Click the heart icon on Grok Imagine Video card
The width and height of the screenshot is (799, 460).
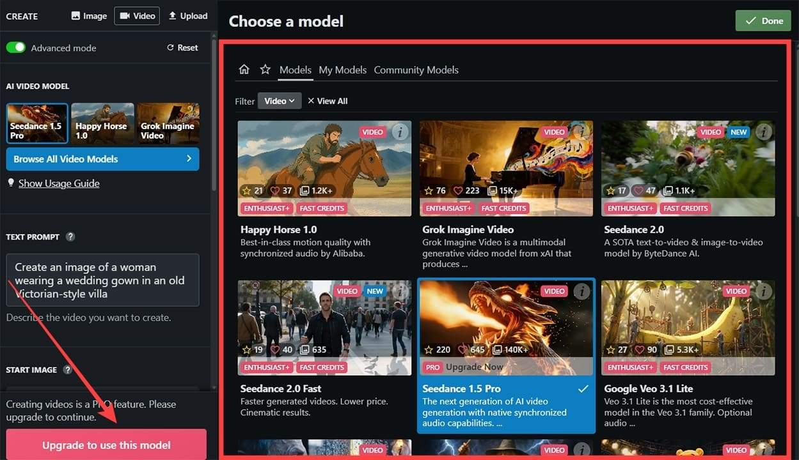458,190
